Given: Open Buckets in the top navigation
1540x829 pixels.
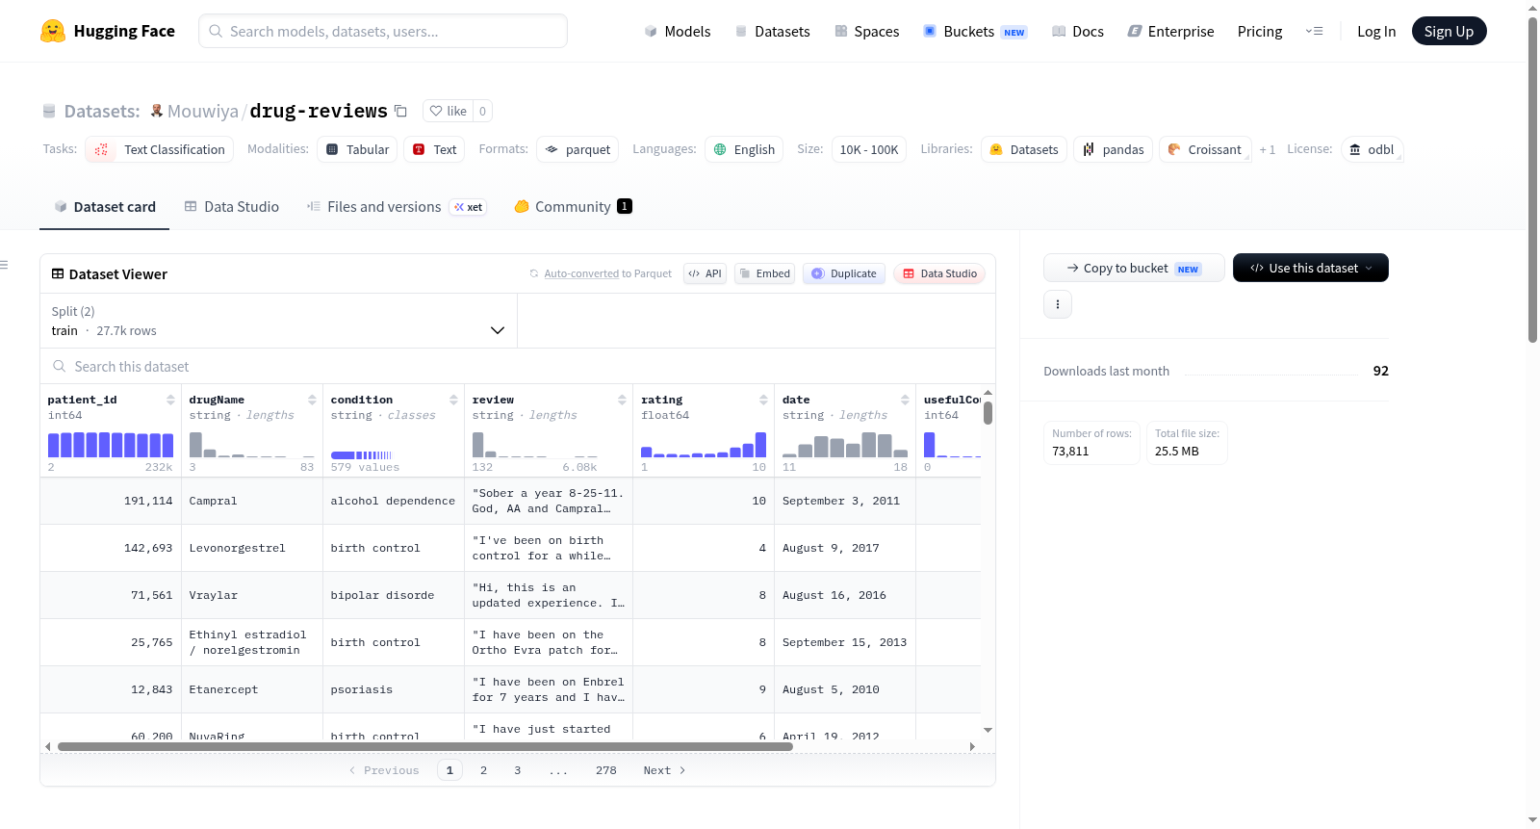Looking at the screenshot, I should coord(975,31).
